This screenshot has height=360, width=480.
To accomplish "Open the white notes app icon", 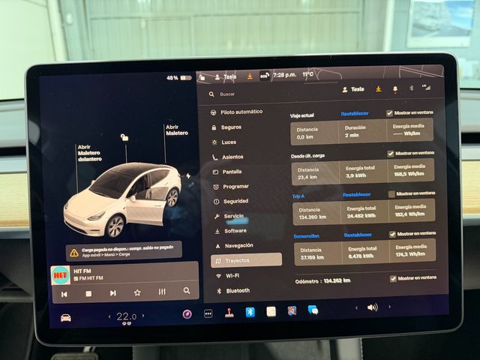I will [271, 312].
